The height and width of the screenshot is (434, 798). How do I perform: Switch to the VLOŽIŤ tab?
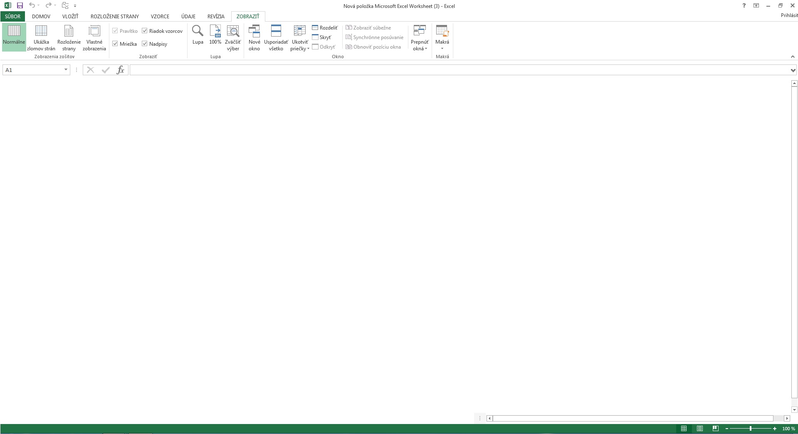[70, 16]
